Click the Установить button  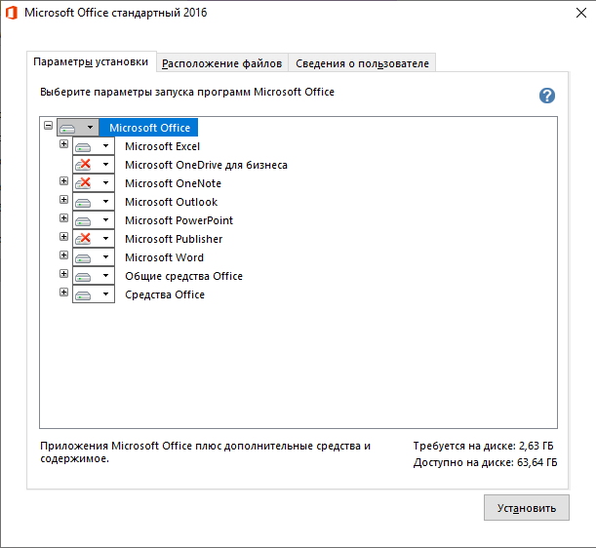point(527,508)
